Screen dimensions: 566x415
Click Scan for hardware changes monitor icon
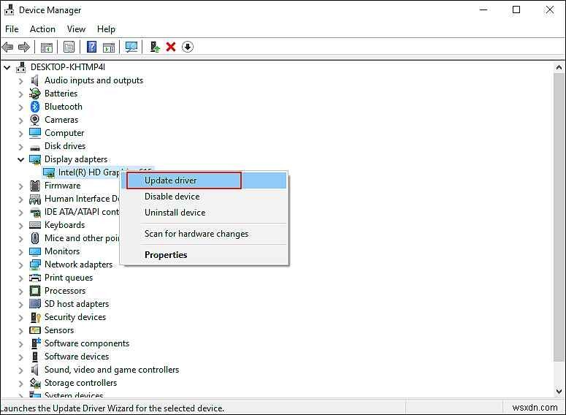131,47
